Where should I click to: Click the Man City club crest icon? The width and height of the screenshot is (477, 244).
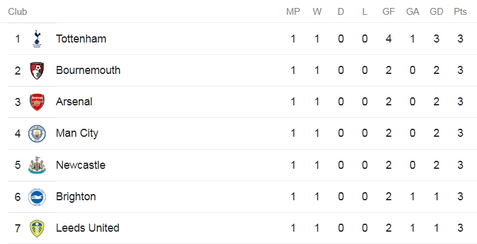[37, 134]
